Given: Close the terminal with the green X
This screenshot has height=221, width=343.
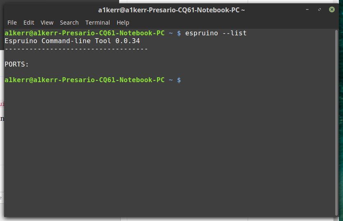Looking at the screenshot, I should coord(332,9).
